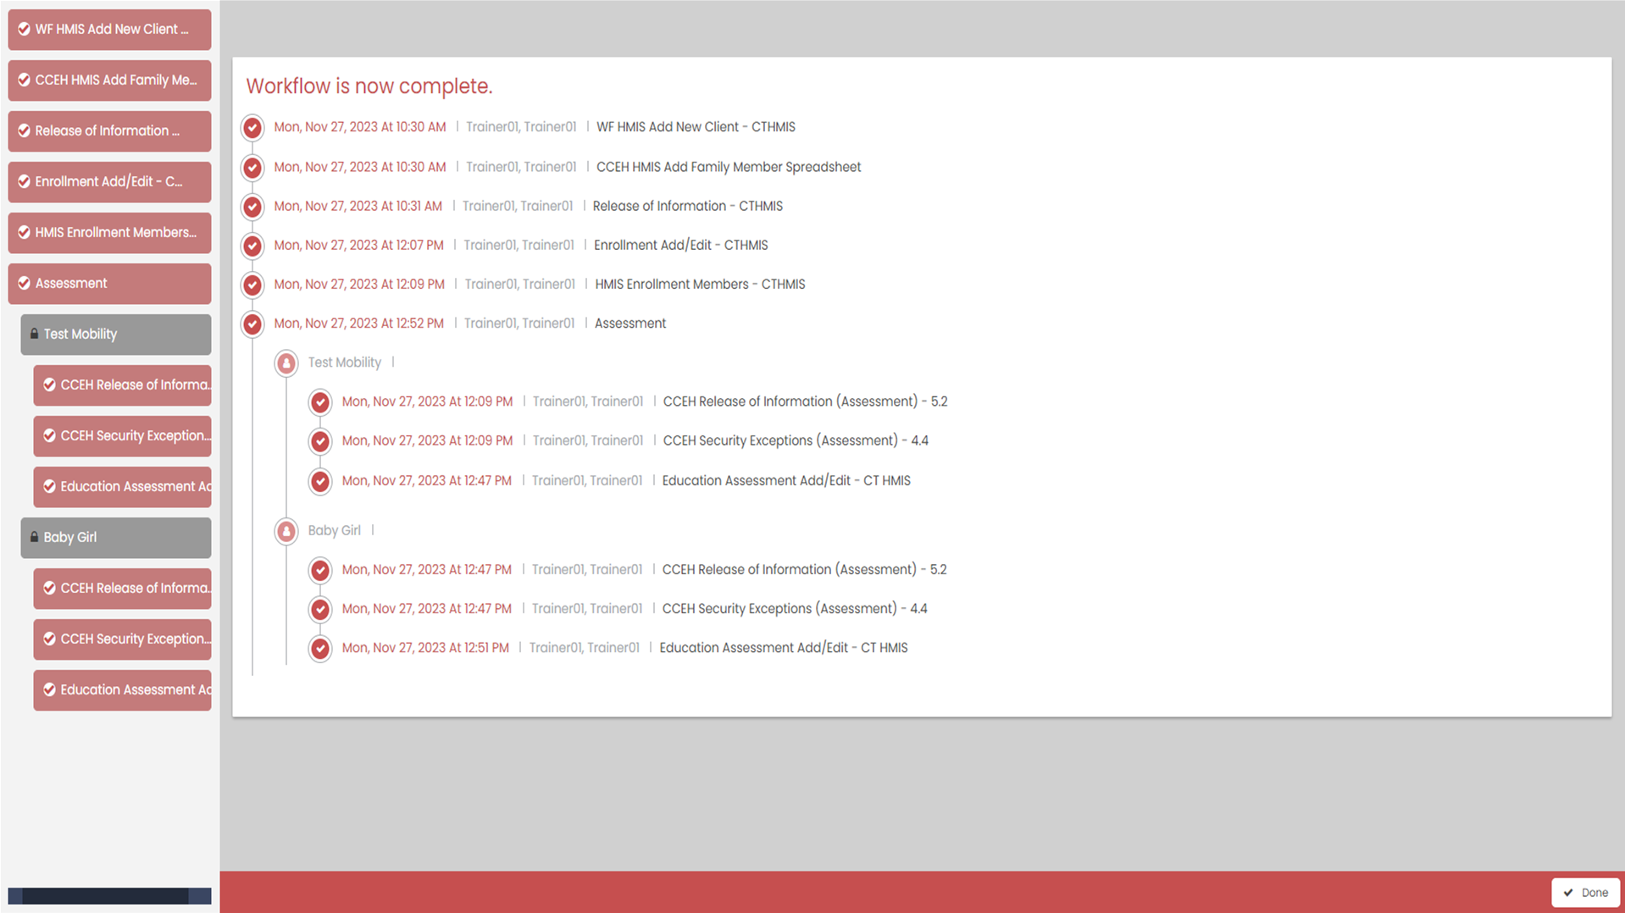Click the lock icon on Test Mobility sidebar item

[x=34, y=334]
